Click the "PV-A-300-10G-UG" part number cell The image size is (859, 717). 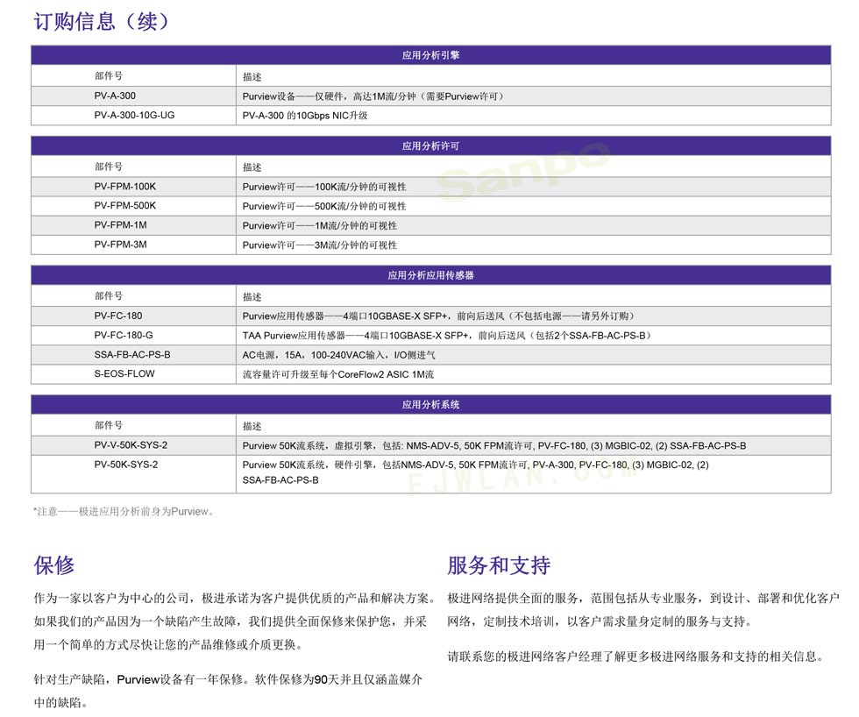click(134, 116)
